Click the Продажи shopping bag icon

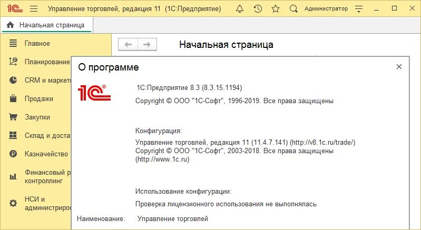[x=13, y=98]
